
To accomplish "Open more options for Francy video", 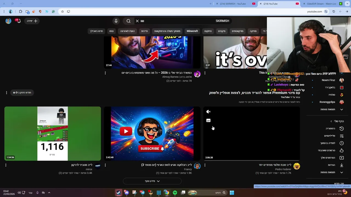I will (105, 165).
